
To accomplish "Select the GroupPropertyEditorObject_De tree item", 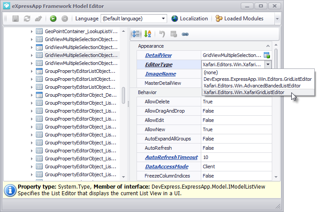I will tap(81, 95).
